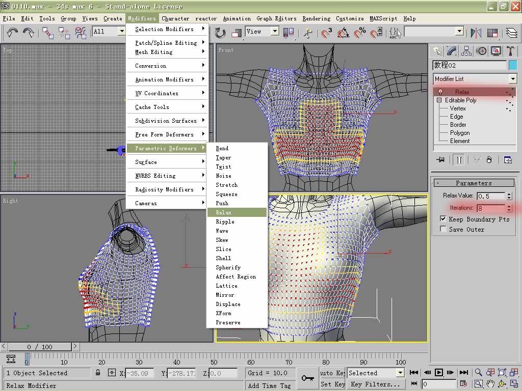Expand the Selection Modifiers submenu
This screenshot has height=391, width=522.
point(168,29)
